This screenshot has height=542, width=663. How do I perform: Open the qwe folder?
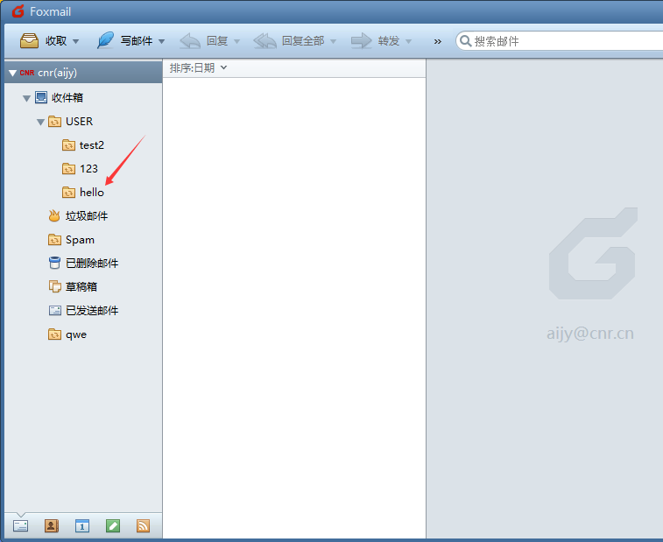point(76,334)
